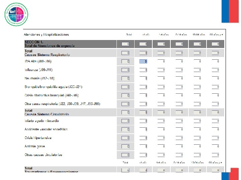Select Total field of Total de Atenciones de urgencia
This screenshot has height=180, width=241.
click(125, 44)
